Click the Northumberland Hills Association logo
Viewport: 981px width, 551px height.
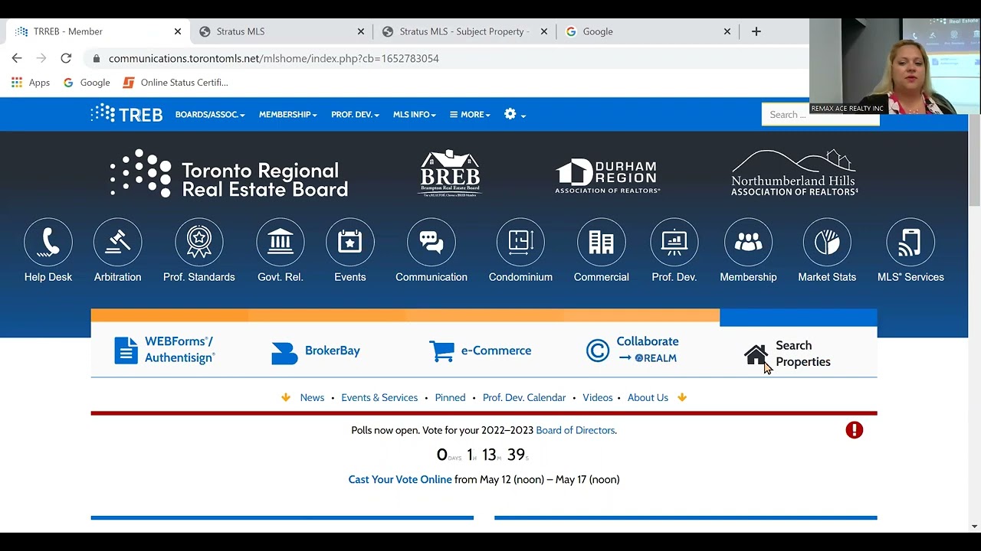(794, 173)
